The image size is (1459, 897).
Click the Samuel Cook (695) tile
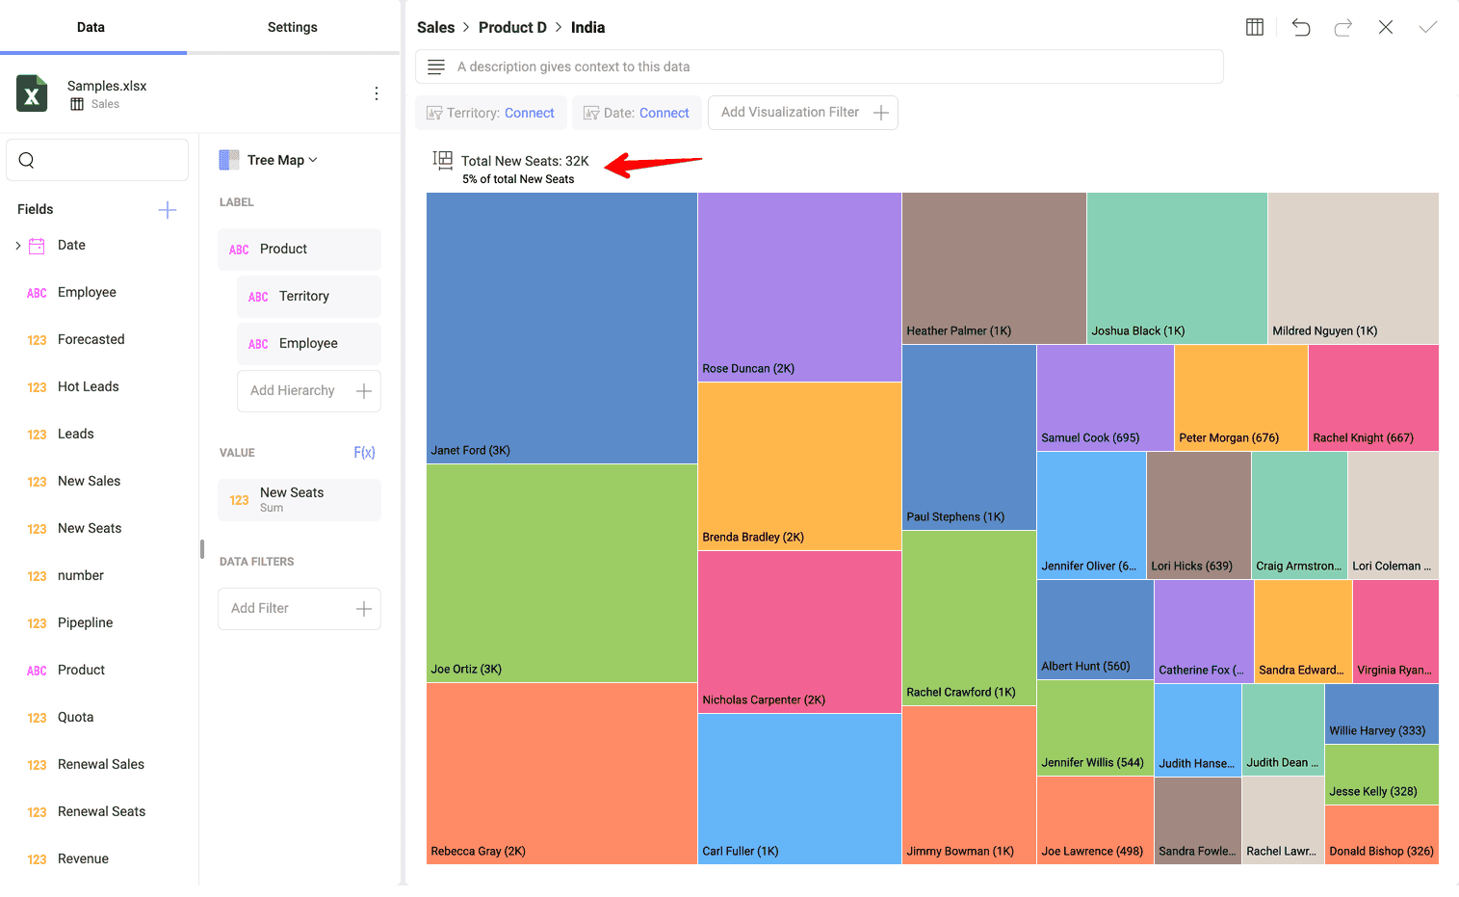click(x=1105, y=398)
